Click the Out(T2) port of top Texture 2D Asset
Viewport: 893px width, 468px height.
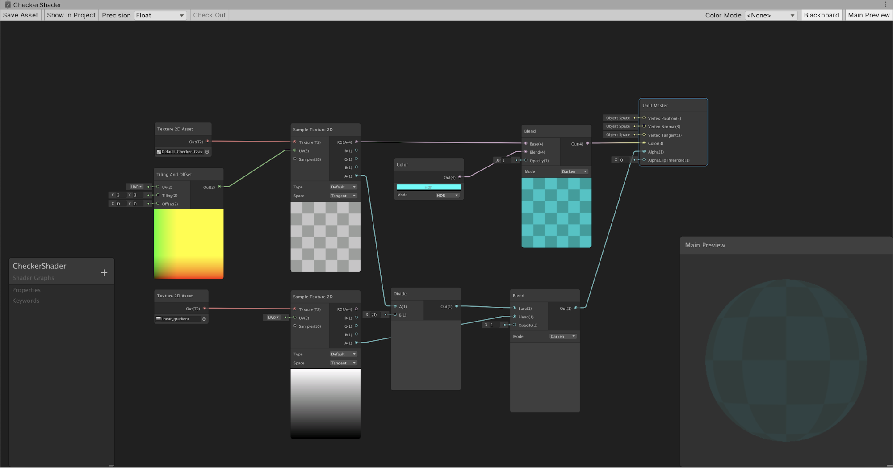[207, 142]
